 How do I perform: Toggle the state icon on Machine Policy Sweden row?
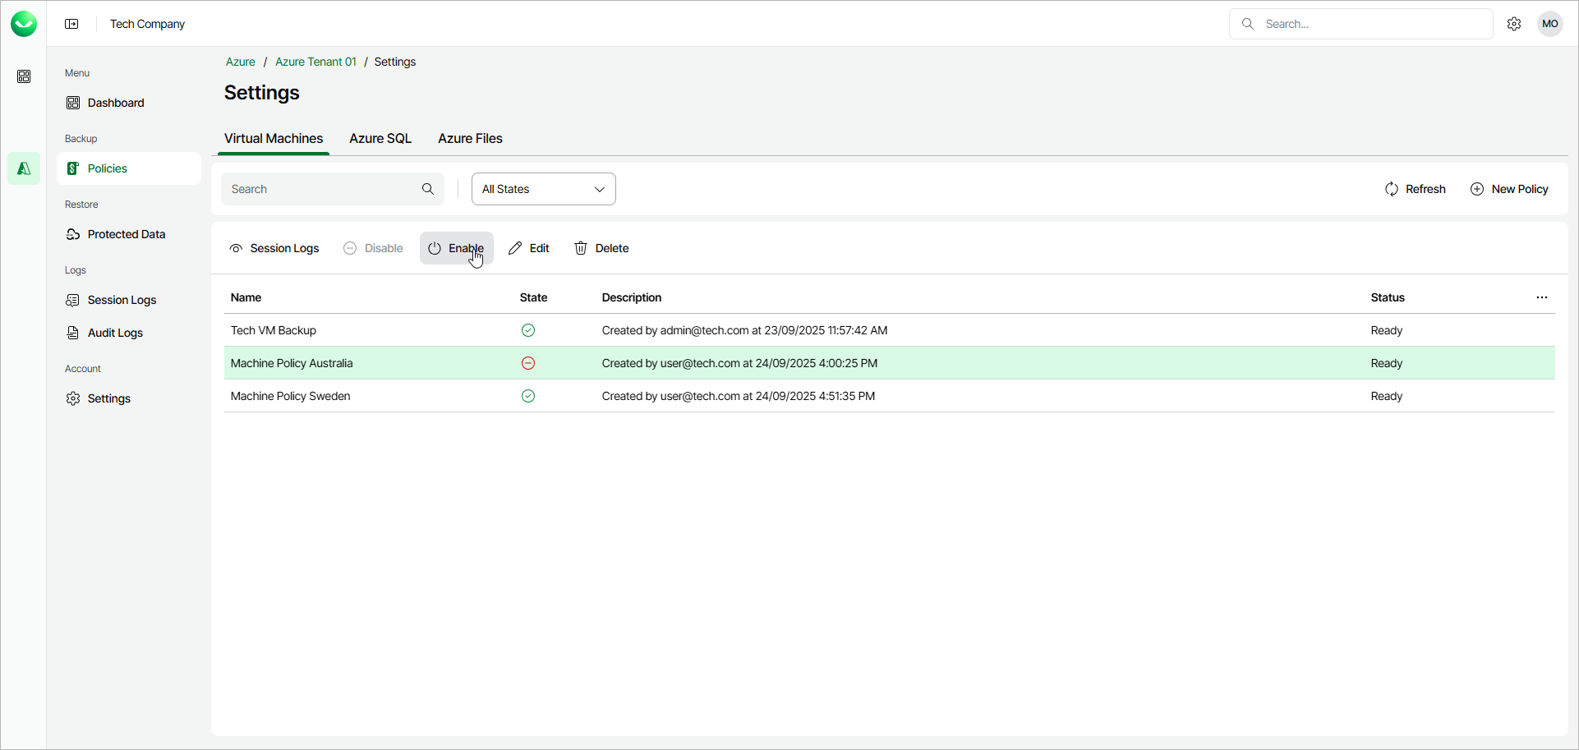click(x=528, y=396)
